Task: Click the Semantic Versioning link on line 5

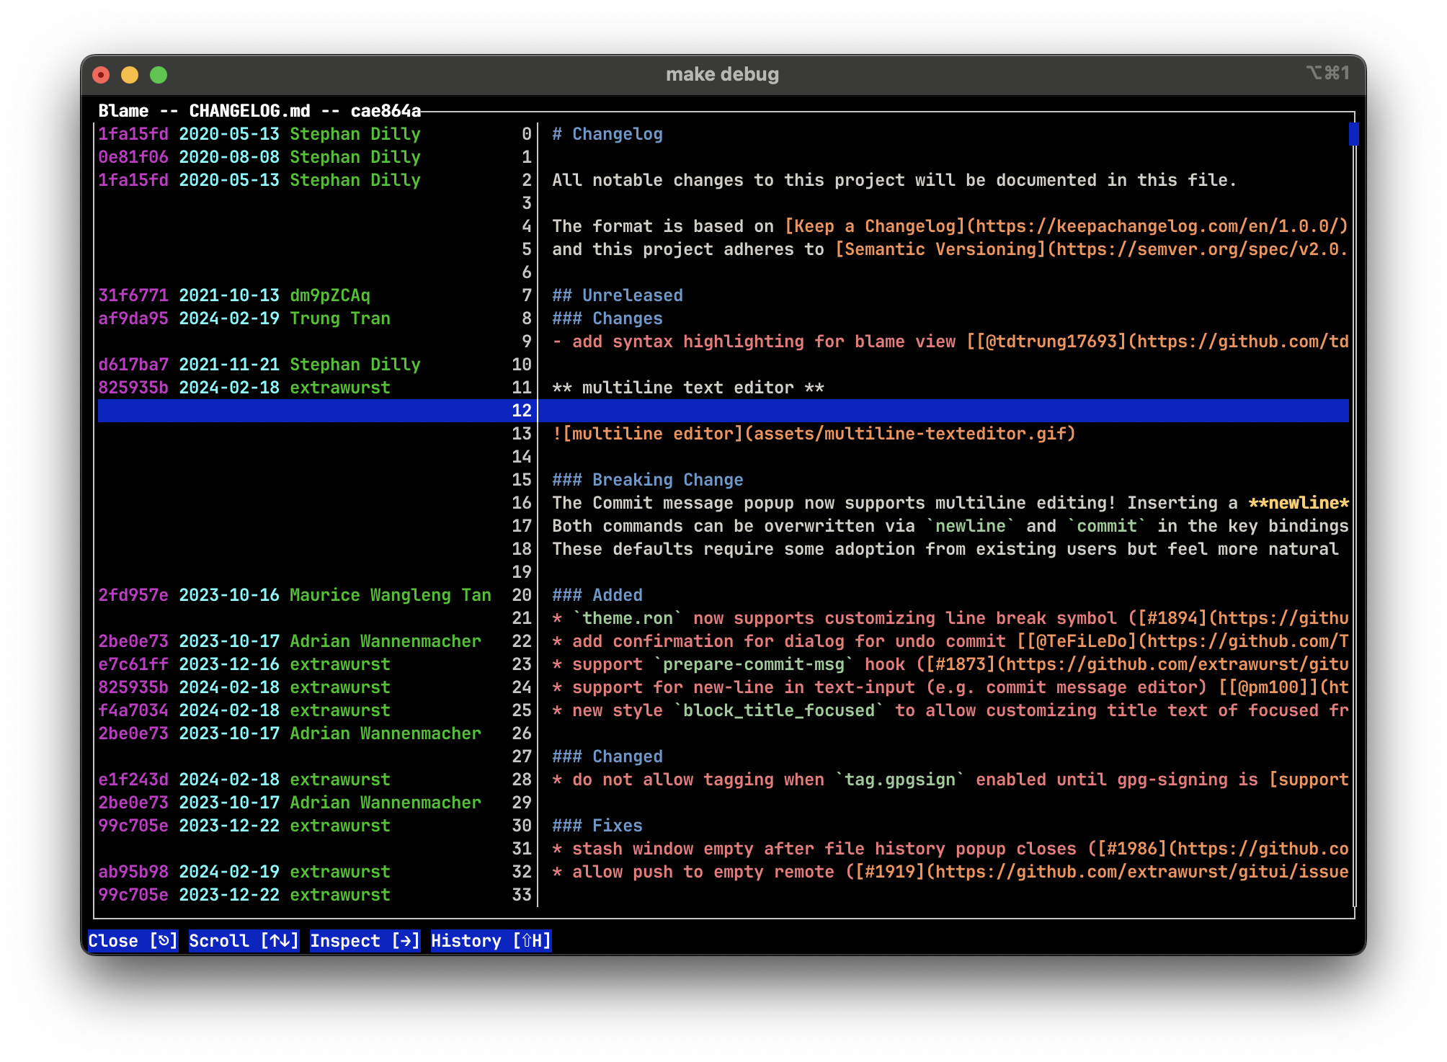Action: 1092,249
